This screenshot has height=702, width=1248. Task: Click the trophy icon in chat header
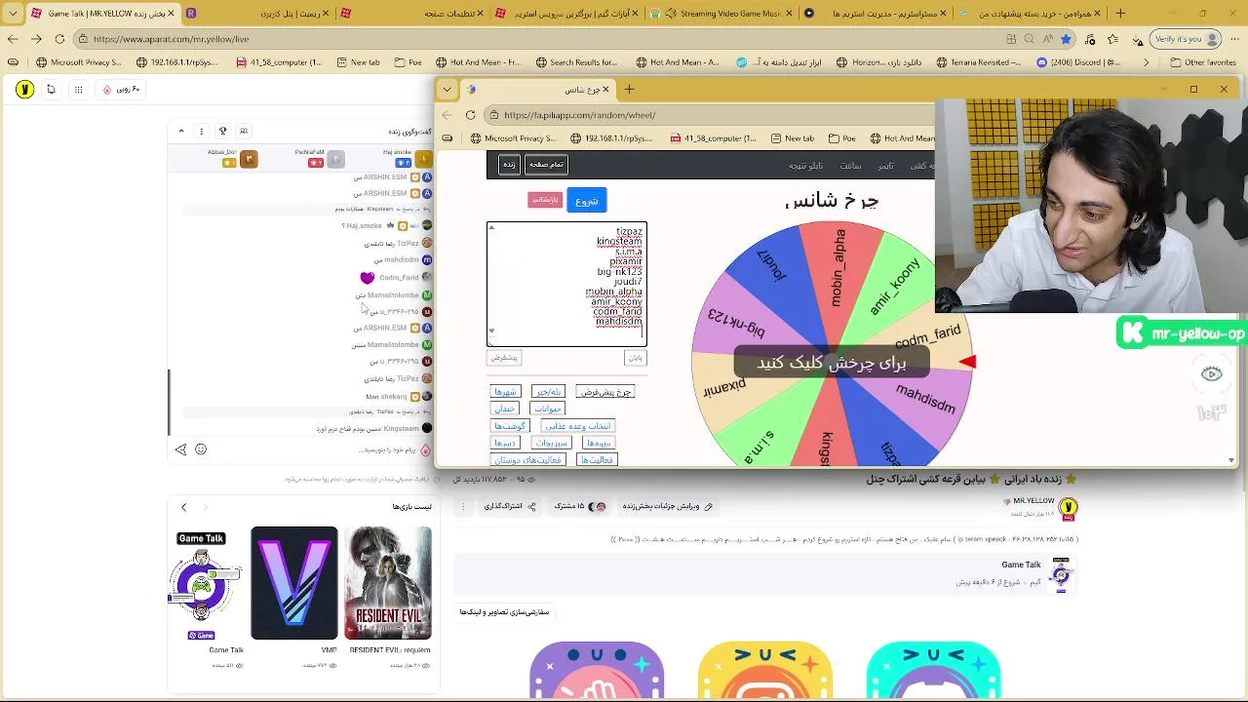[222, 131]
